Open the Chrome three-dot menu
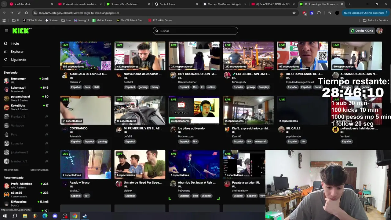The width and height of the screenshot is (391, 220). pyautogui.click(x=387, y=13)
